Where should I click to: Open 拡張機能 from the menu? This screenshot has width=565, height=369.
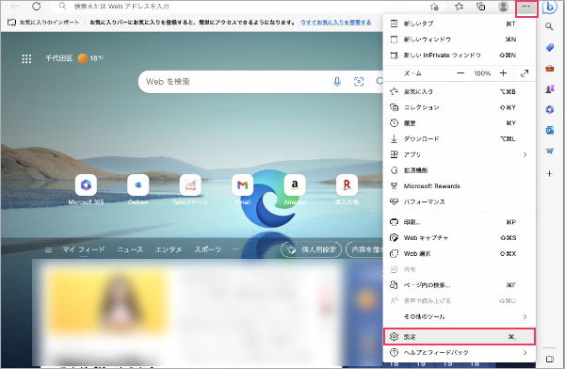(460, 170)
